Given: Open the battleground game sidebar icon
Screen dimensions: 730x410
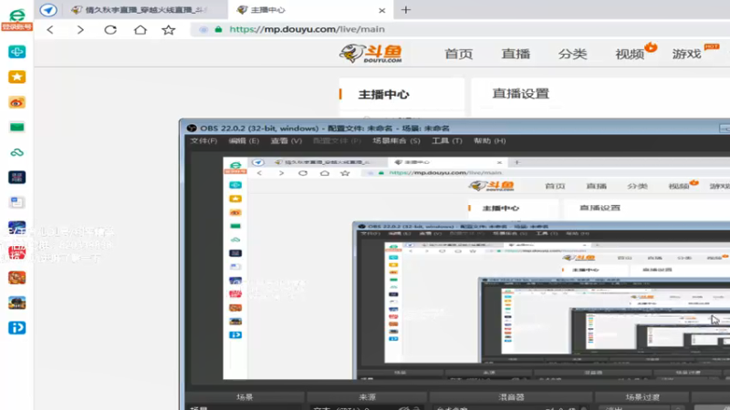Looking at the screenshot, I should (x=16, y=302).
